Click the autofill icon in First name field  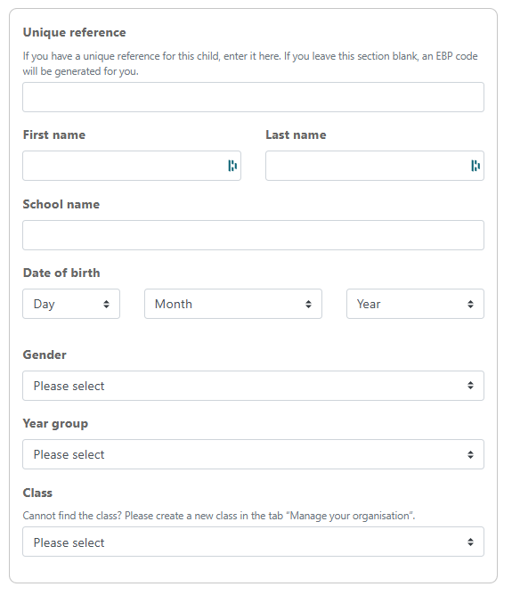point(232,166)
